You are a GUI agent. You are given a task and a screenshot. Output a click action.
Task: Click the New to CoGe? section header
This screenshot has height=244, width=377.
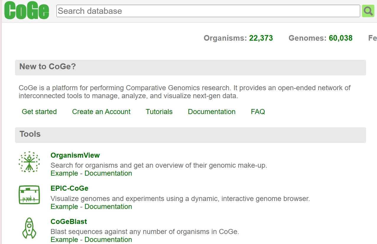point(191,67)
